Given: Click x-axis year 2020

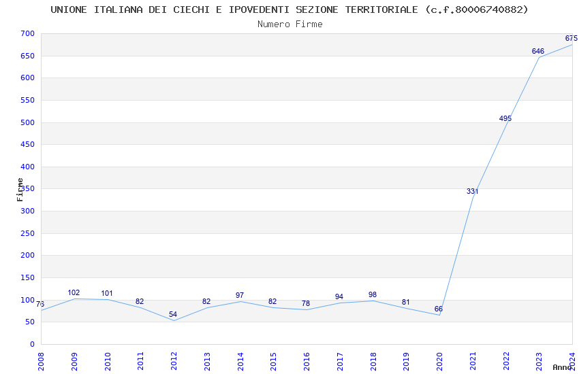Looking at the screenshot, I should (439, 361).
